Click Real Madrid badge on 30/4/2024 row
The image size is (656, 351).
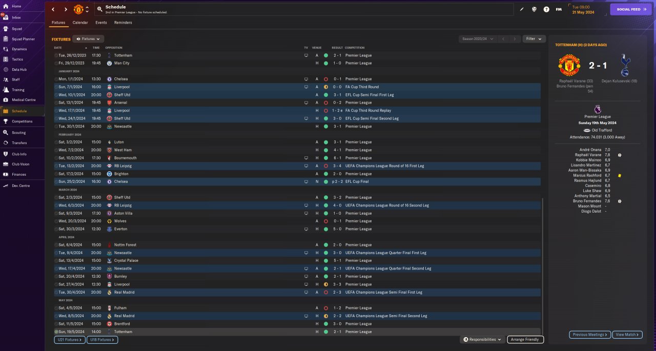(x=110, y=292)
